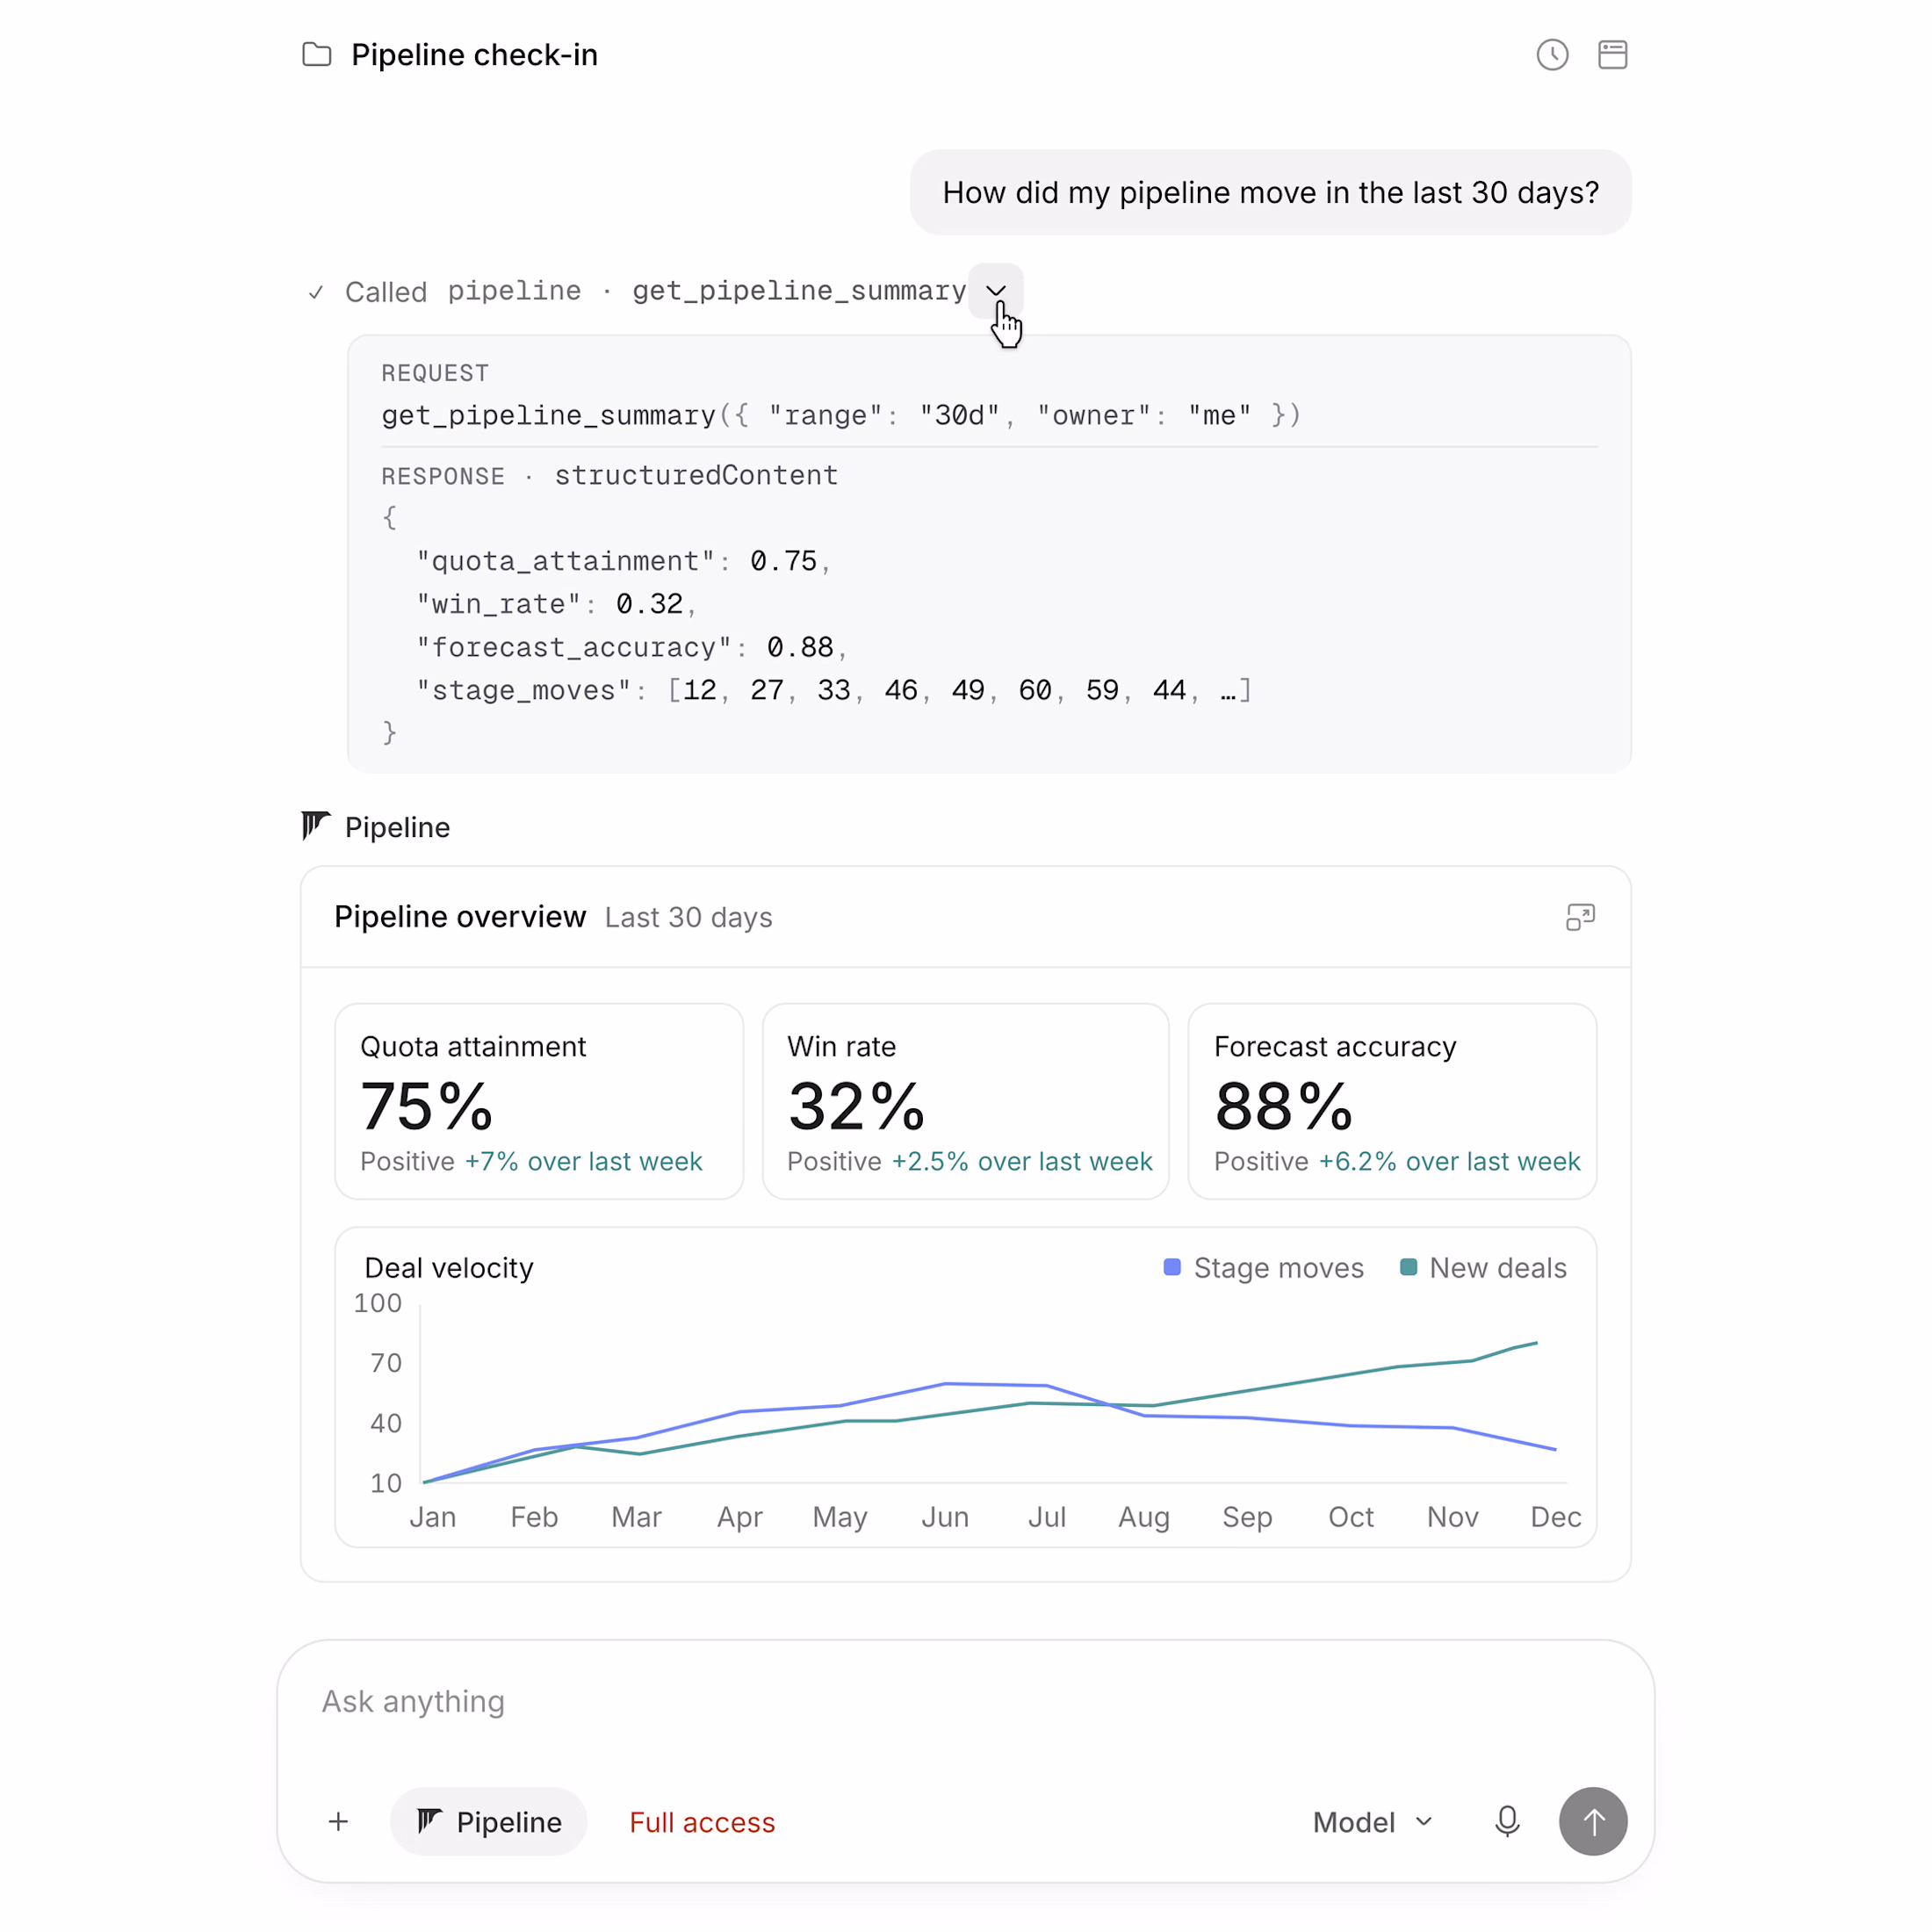The width and height of the screenshot is (1932, 1932).
Task: Collapse the get_pipeline_summary call details
Action: (996, 291)
